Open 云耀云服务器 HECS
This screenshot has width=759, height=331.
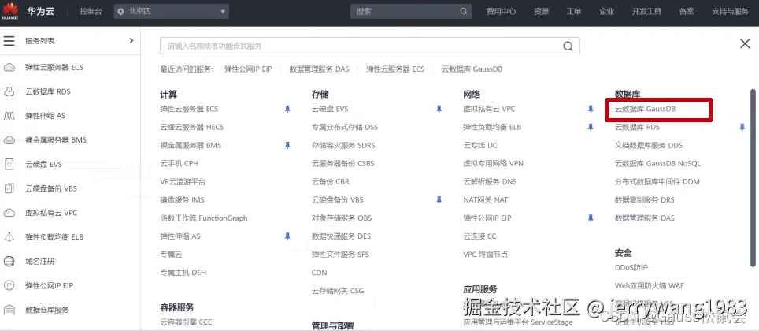point(191,127)
